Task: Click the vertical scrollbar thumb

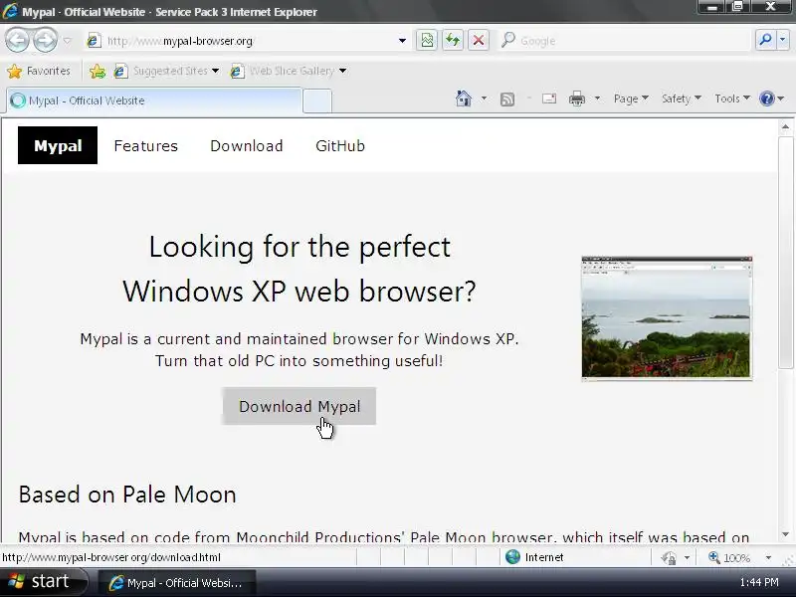Action: [x=785, y=252]
